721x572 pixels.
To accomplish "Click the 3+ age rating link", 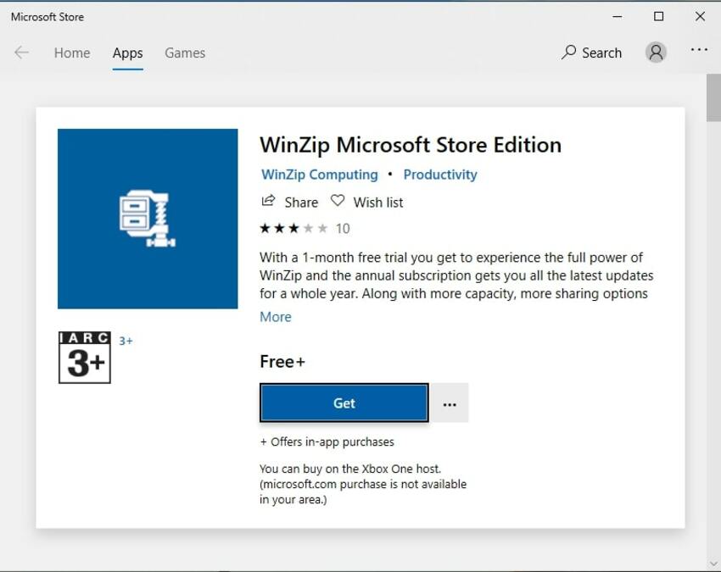I will [126, 341].
